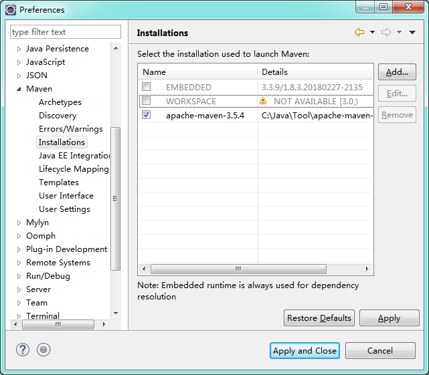429x375 pixels.
Task: Open User Interface preferences page
Action: (x=66, y=196)
